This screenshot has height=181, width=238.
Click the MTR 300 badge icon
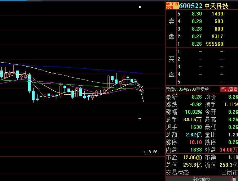[x=172, y=6]
